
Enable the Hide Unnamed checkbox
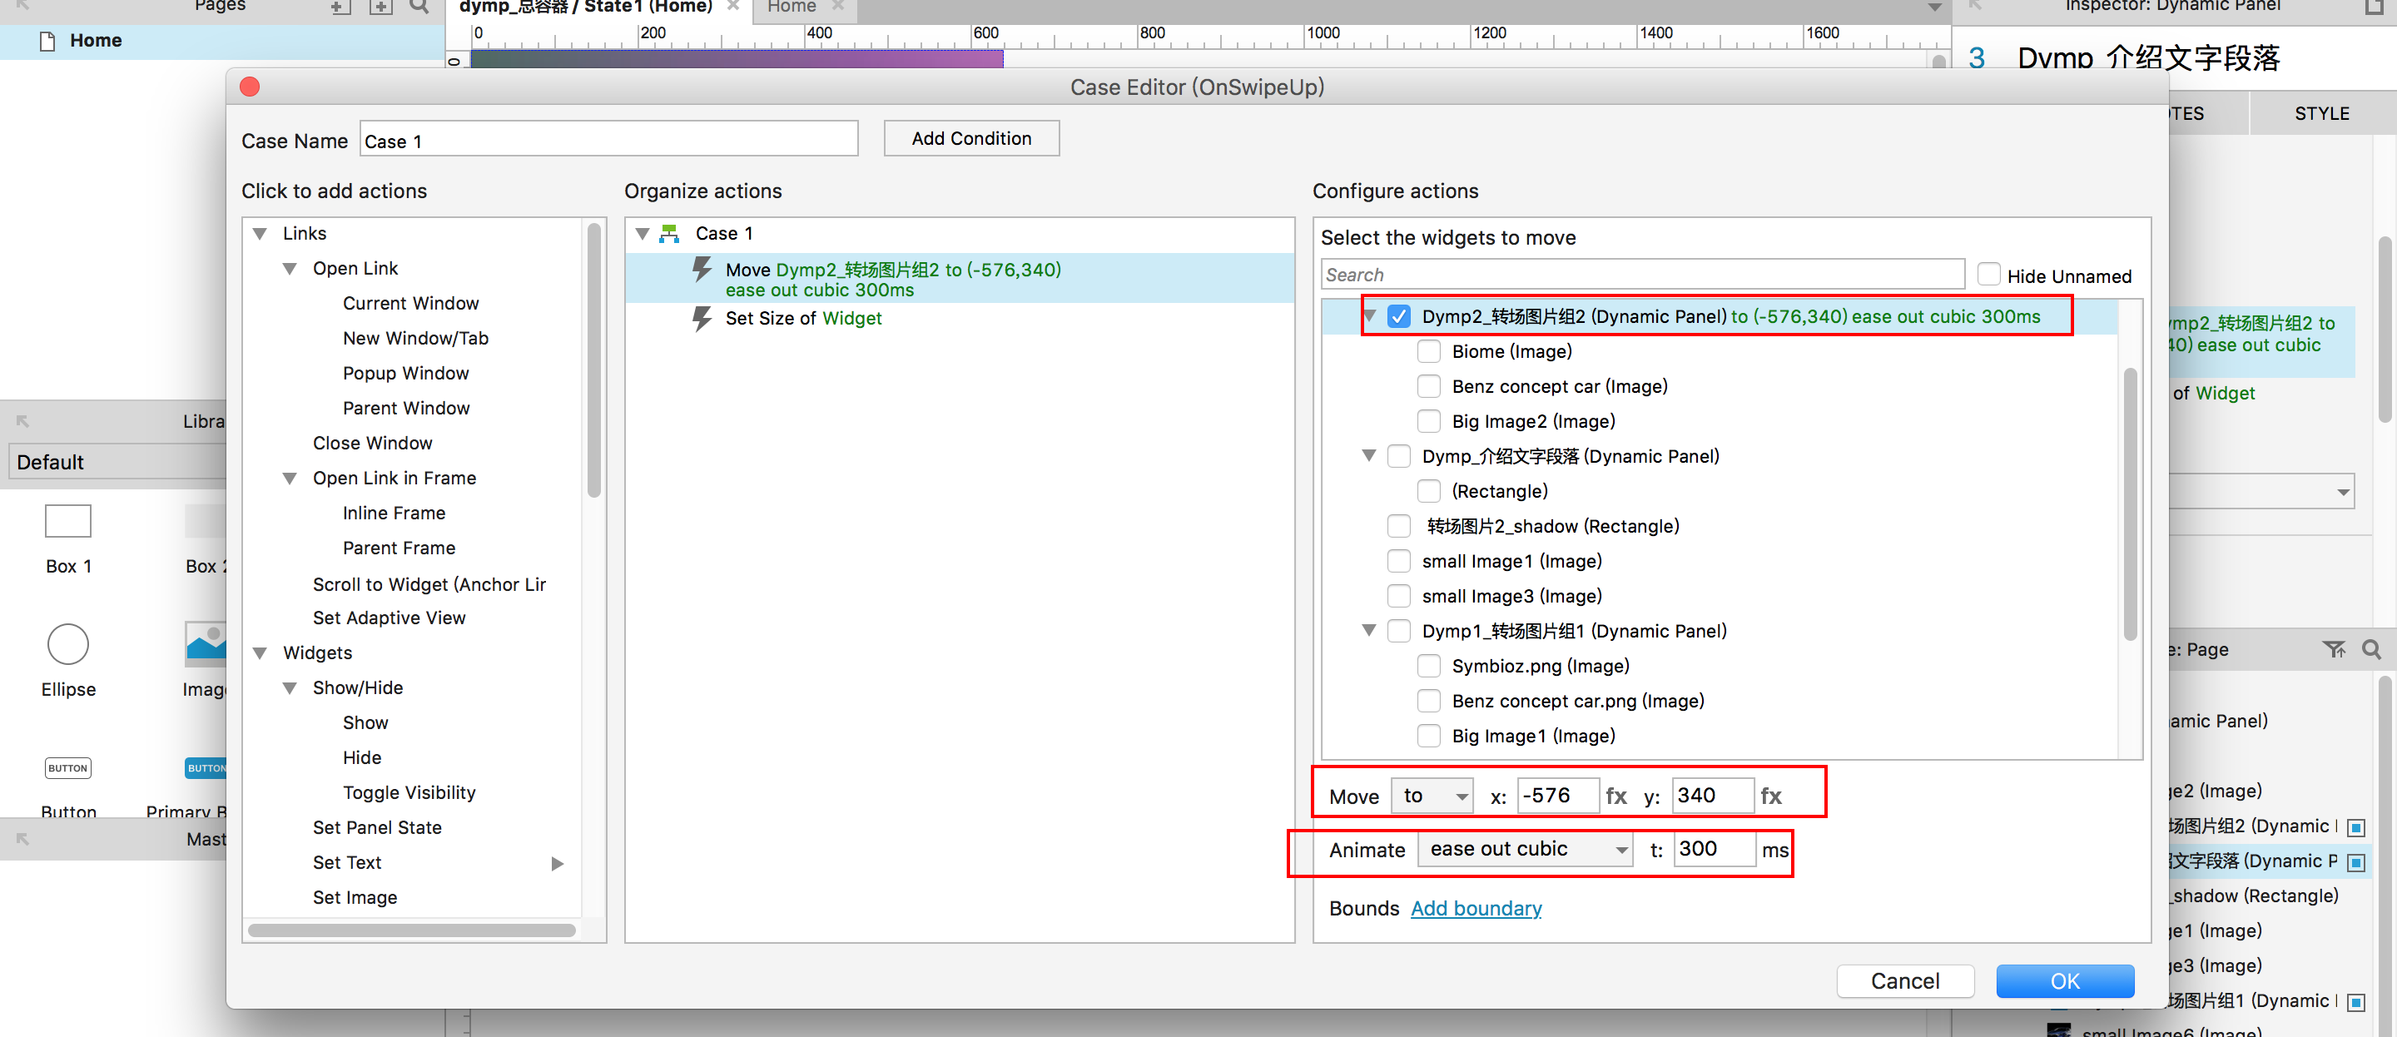point(1988,275)
